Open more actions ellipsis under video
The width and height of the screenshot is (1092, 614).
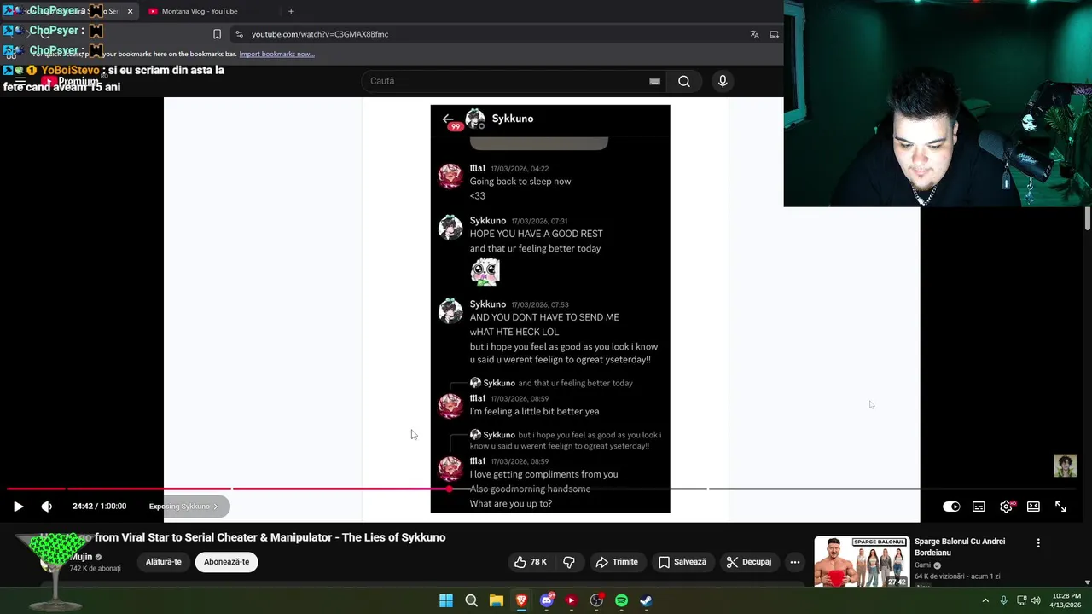point(794,562)
